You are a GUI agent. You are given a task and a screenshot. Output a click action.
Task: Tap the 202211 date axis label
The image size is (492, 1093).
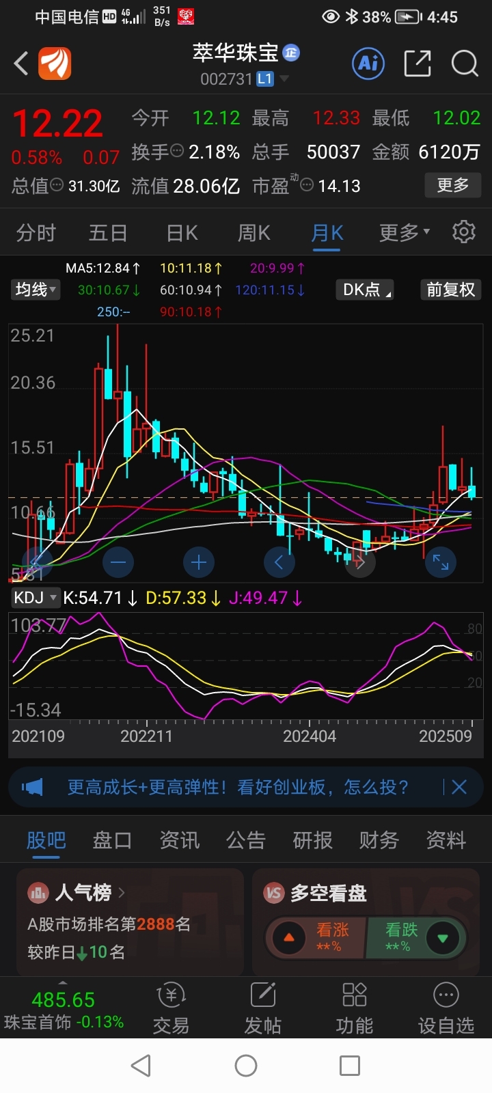tap(146, 736)
